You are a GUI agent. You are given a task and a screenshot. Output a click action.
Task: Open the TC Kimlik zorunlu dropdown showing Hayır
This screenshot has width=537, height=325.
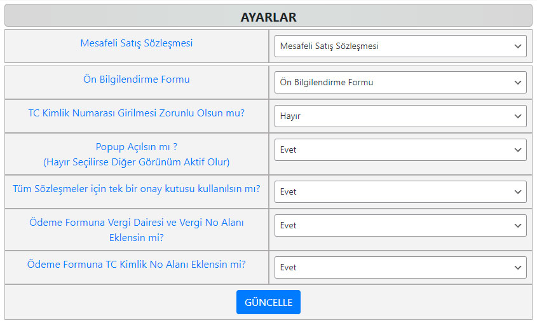400,116
